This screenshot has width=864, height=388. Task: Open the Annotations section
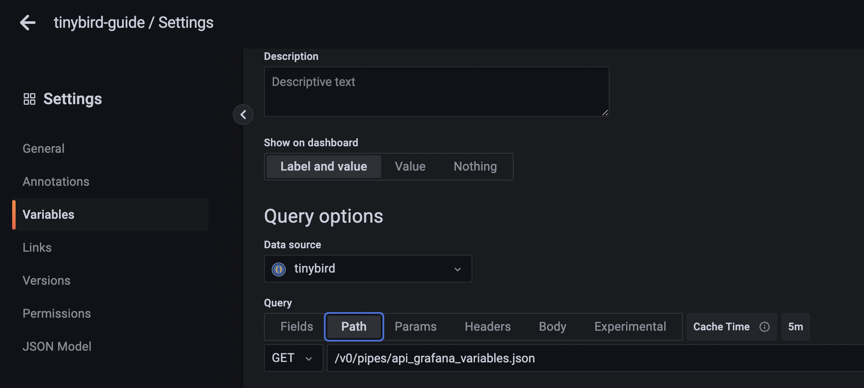(x=56, y=181)
